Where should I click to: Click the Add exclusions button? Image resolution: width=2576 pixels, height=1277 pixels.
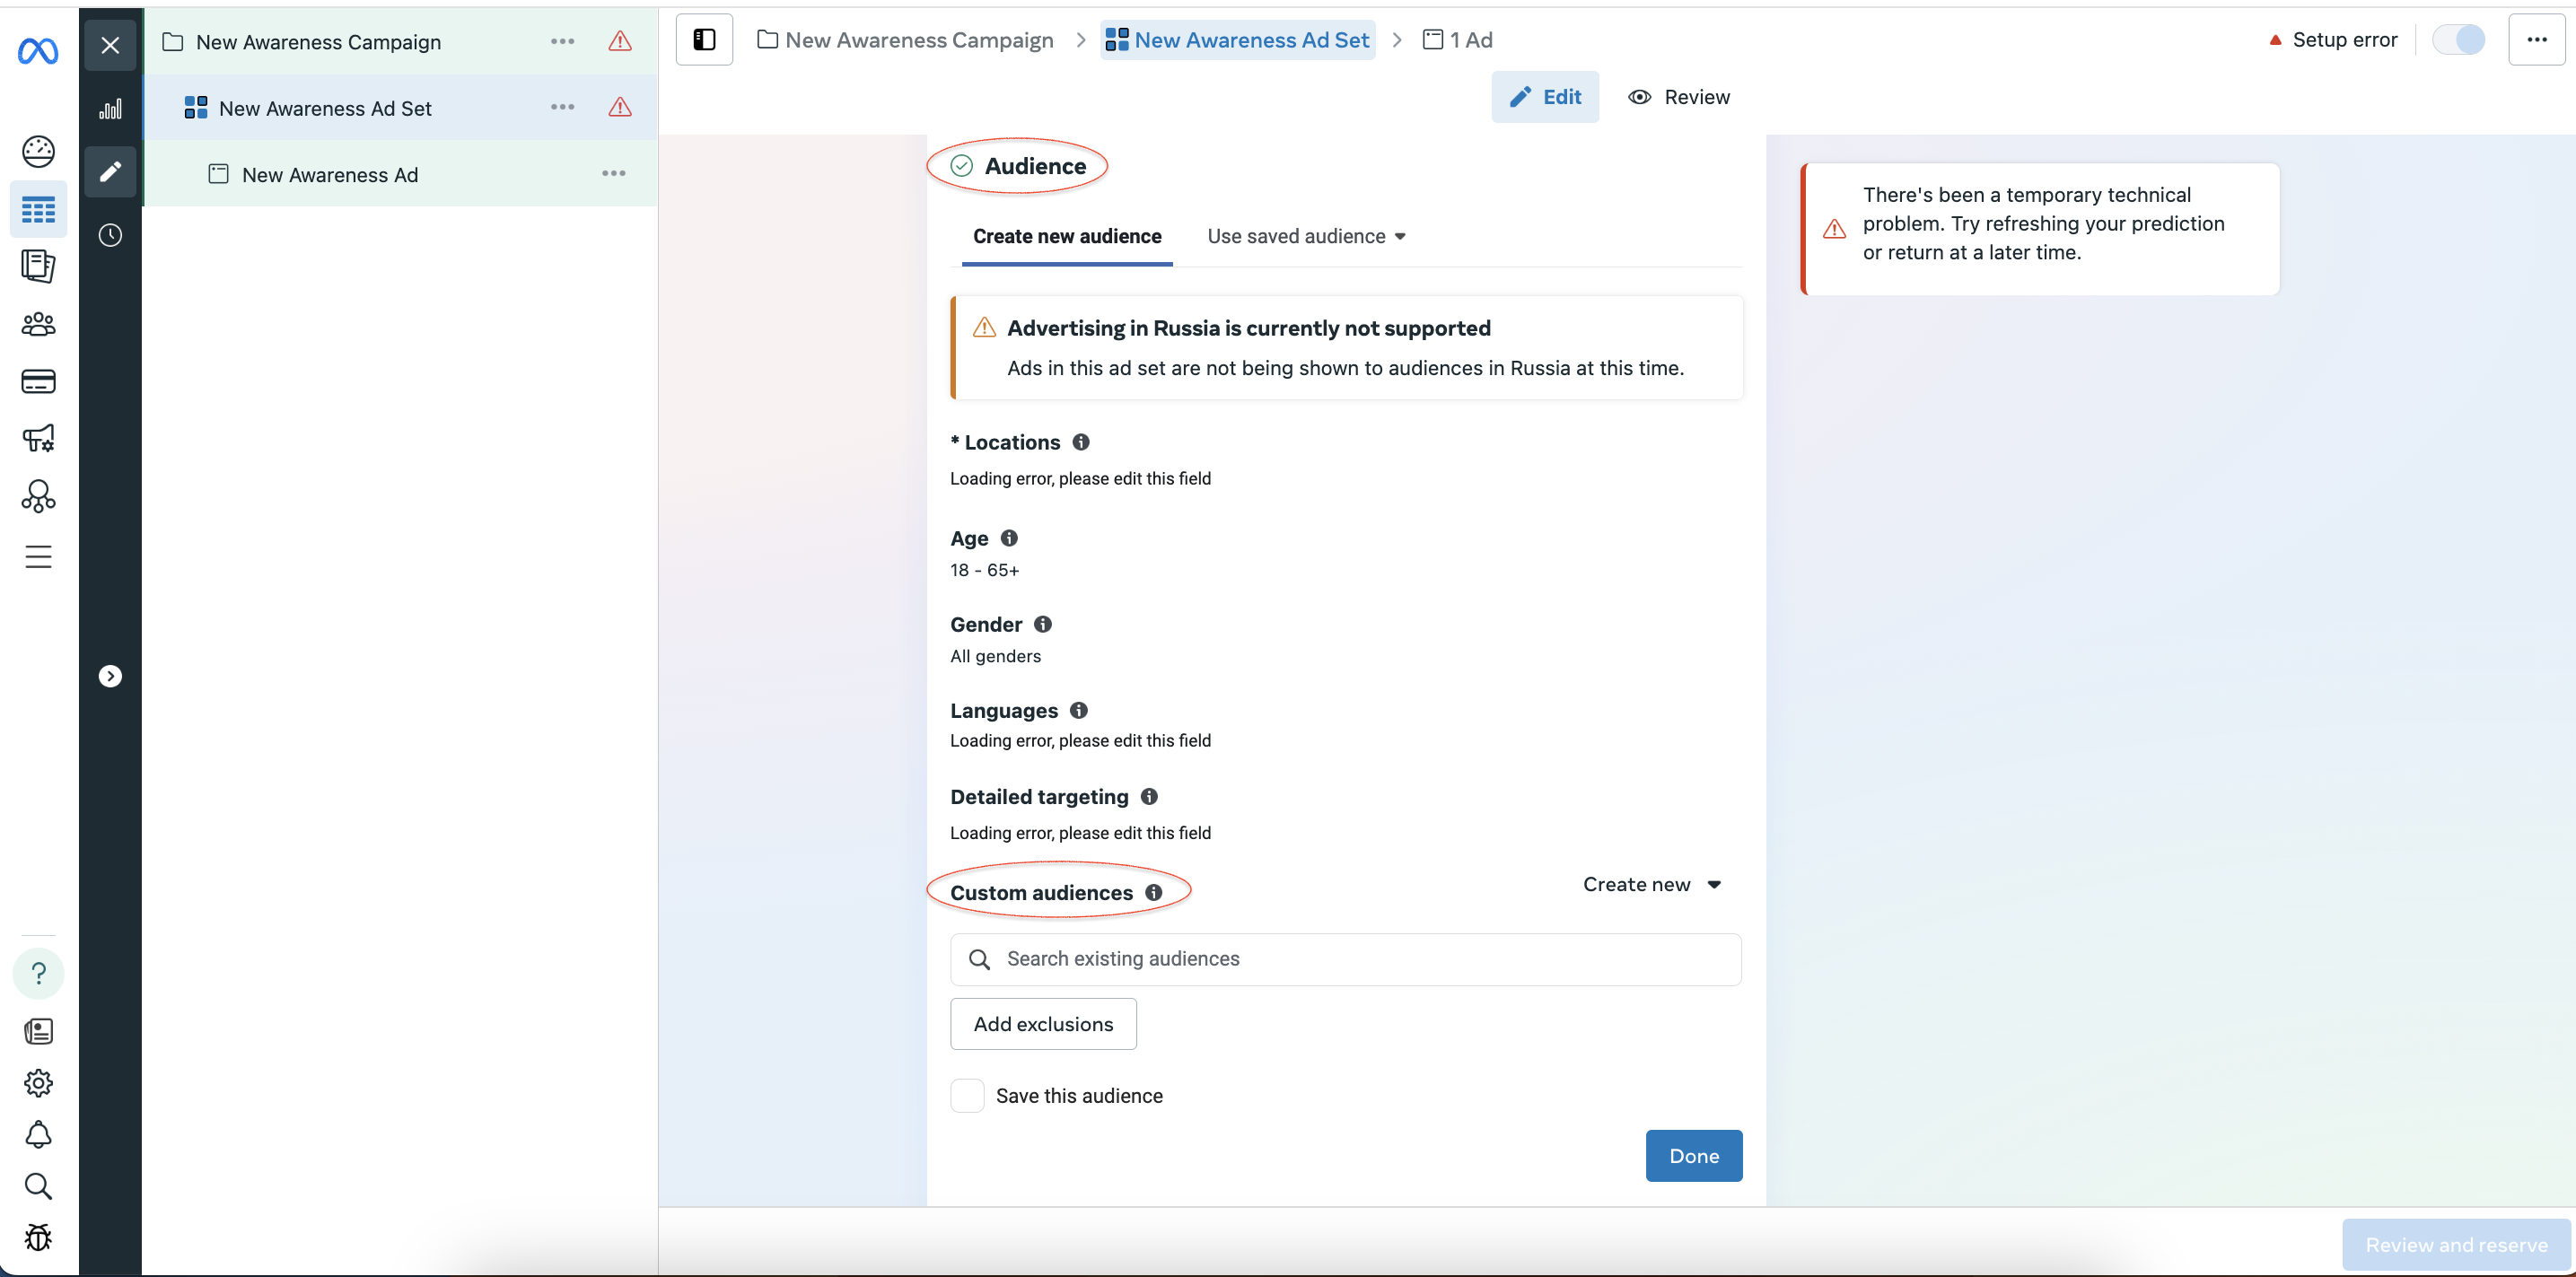coord(1043,1023)
